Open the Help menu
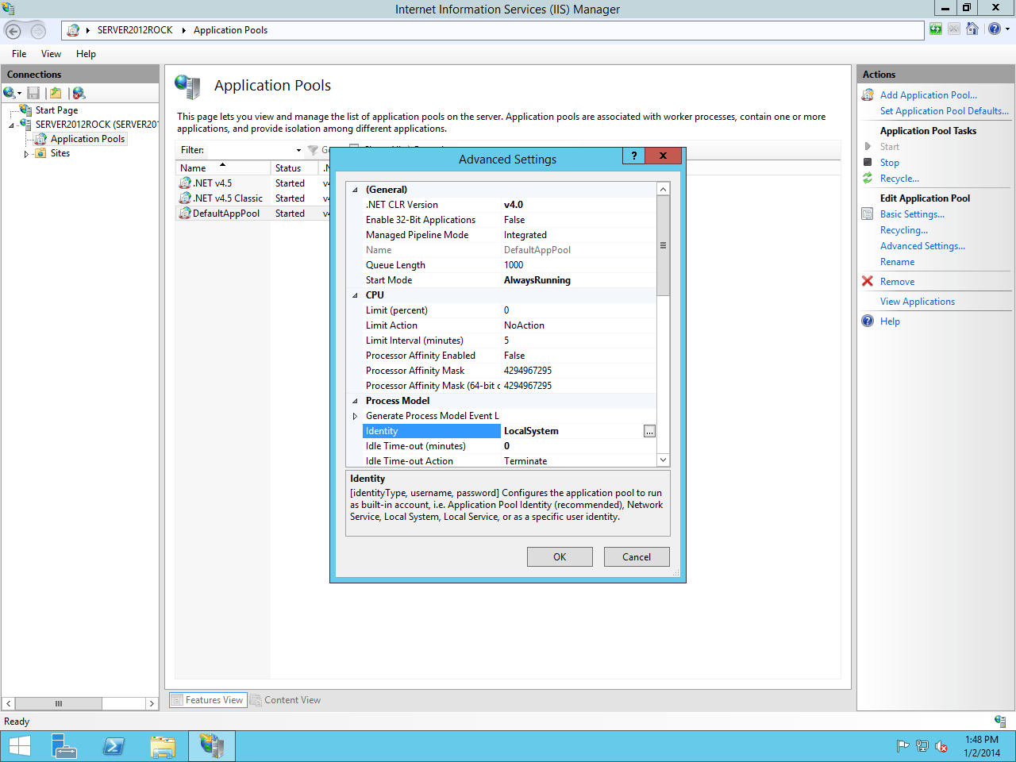The image size is (1016, 762). tap(86, 54)
